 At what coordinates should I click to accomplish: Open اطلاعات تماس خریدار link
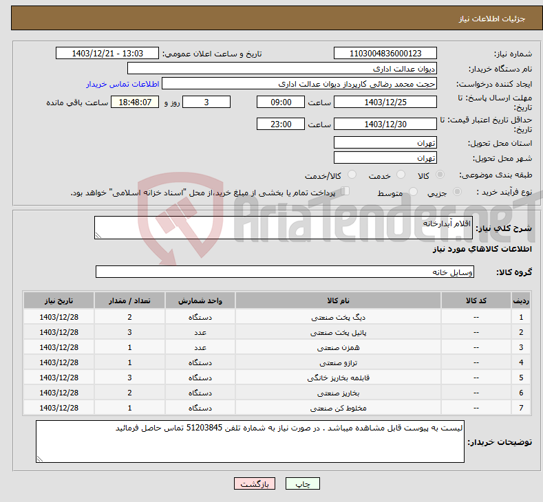point(123,84)
